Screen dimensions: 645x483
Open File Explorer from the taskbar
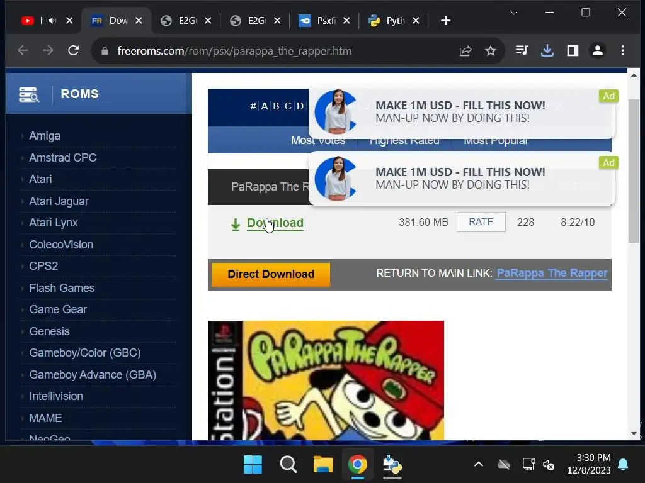(x=323, y=465)
